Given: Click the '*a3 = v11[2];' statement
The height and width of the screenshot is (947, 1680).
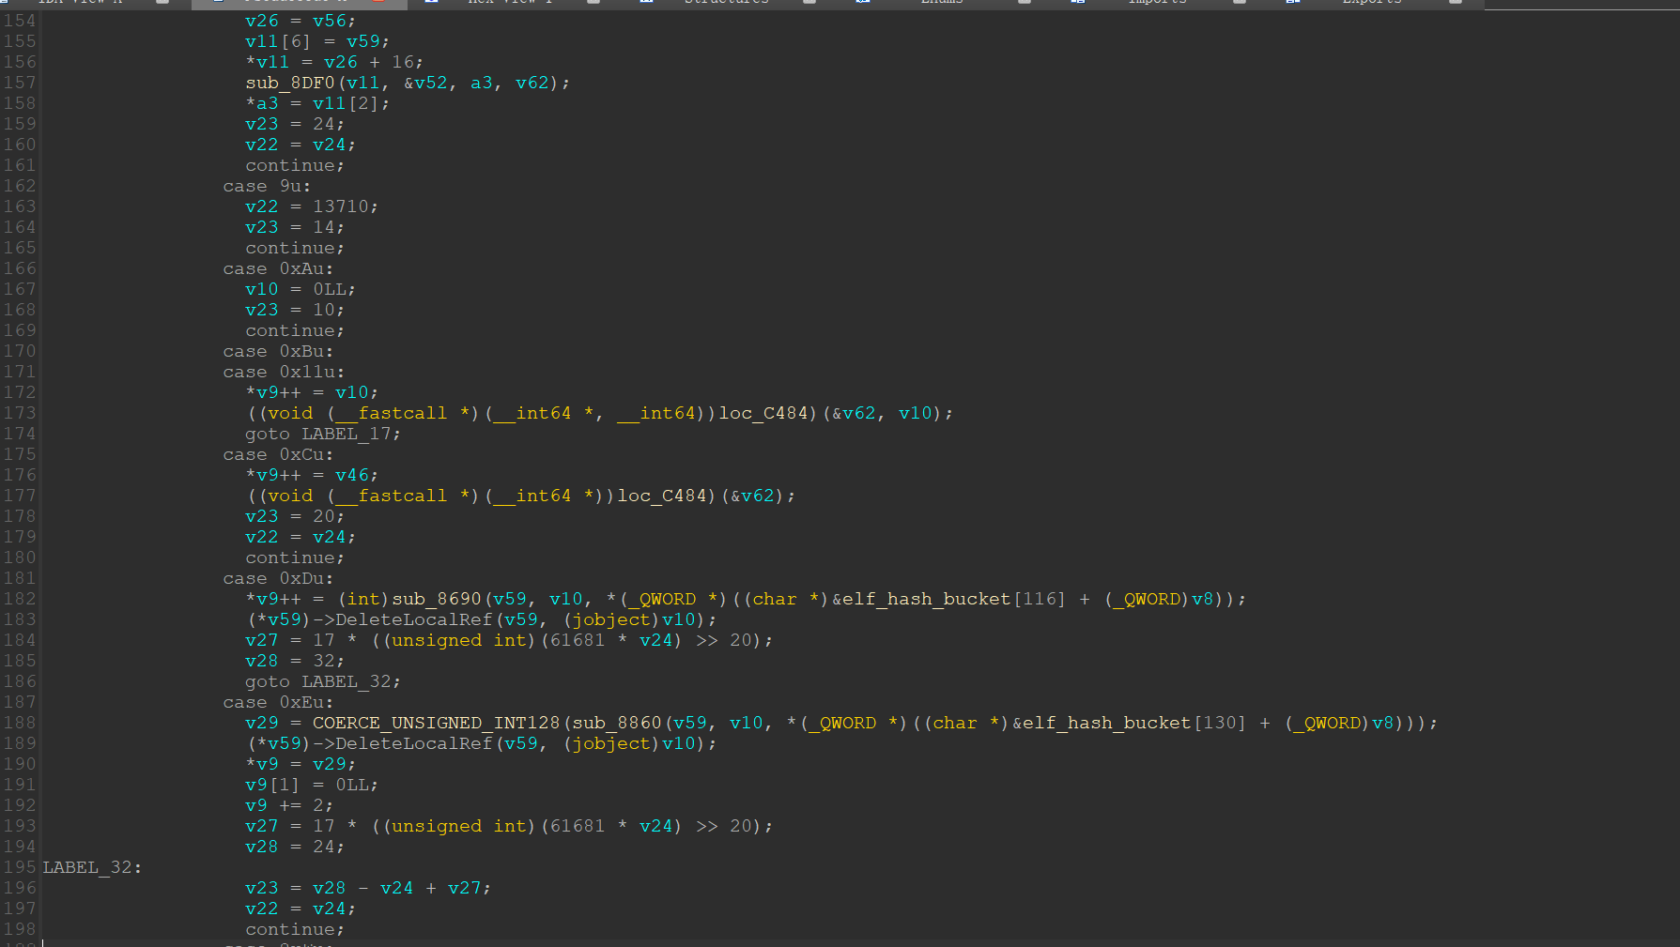Looking at the screenshot, I should [x=317, y=103].
